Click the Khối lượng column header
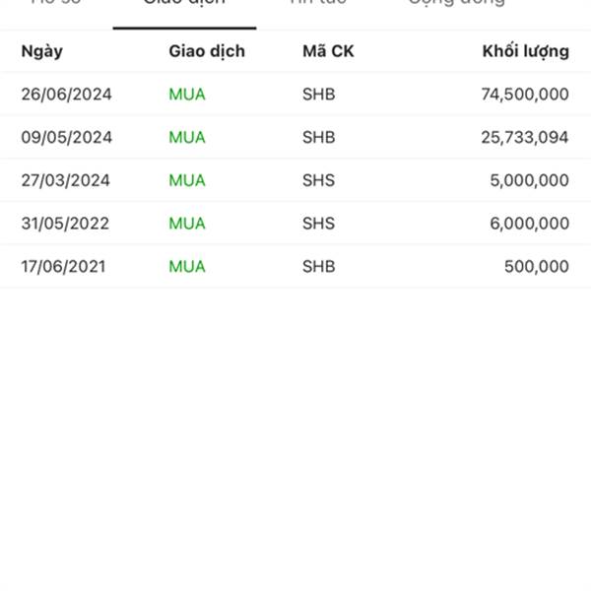Viewport: 591px width, 591px height. (525, 51)
